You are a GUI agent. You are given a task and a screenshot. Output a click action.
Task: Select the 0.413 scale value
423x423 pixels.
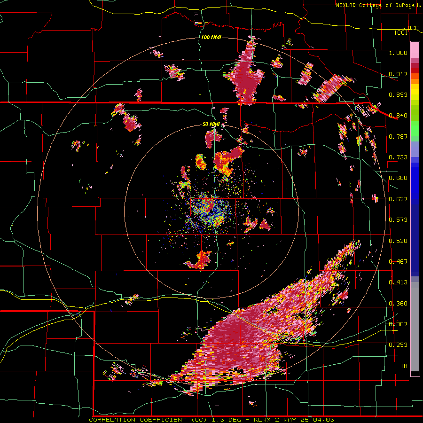click(x=398, y=282)
